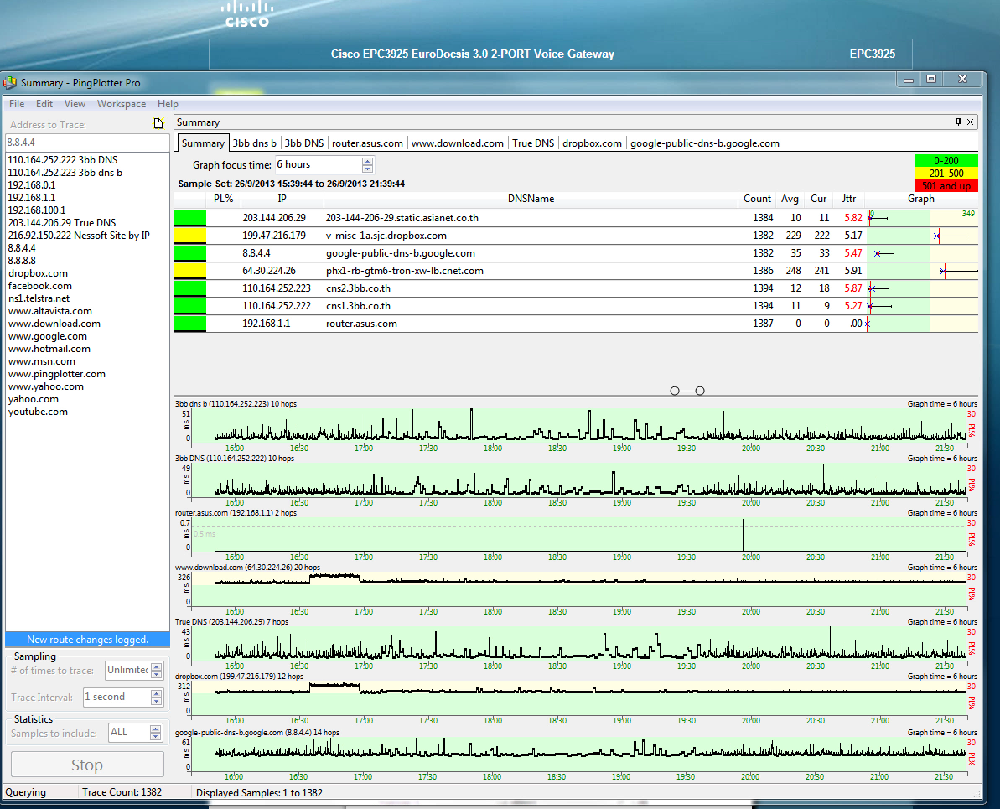
Task: Switch to the True DNS tab
Action: (x=533, y=143)
